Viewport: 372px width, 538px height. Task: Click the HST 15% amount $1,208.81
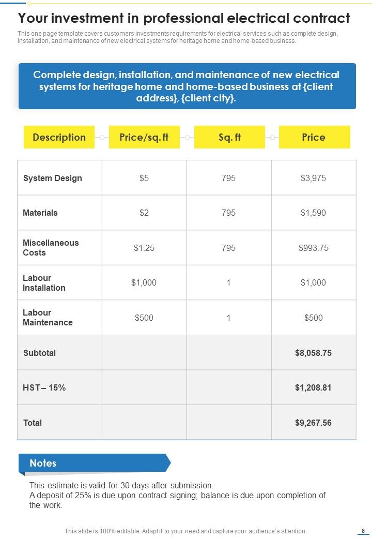point(313,387)
